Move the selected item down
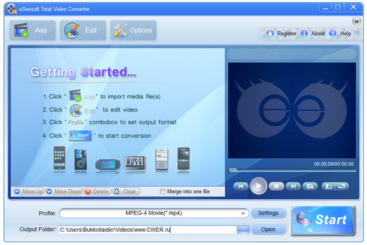Screen dimensions: 367x245 coord(64,191)
